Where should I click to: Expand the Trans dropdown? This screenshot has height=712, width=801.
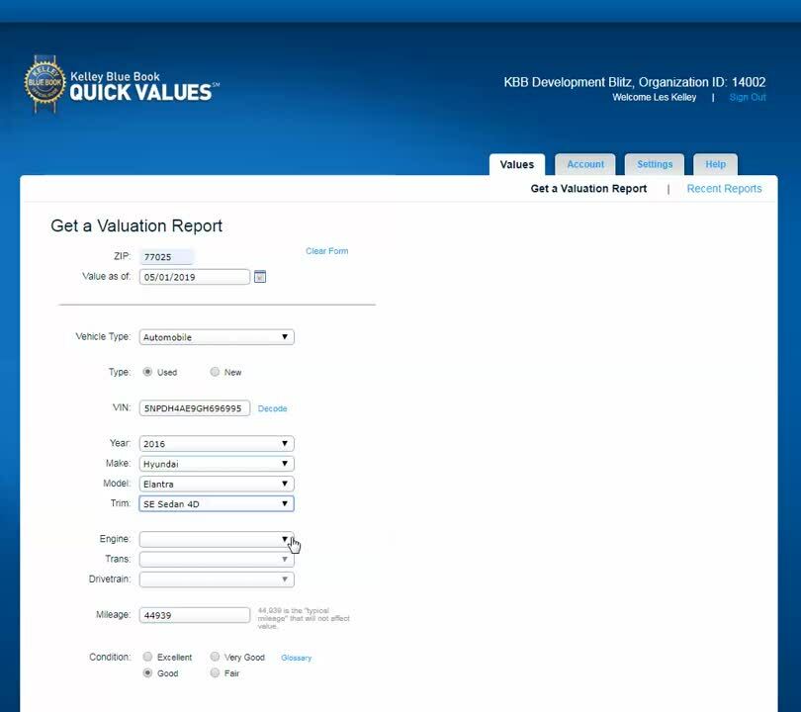point(217,560)
